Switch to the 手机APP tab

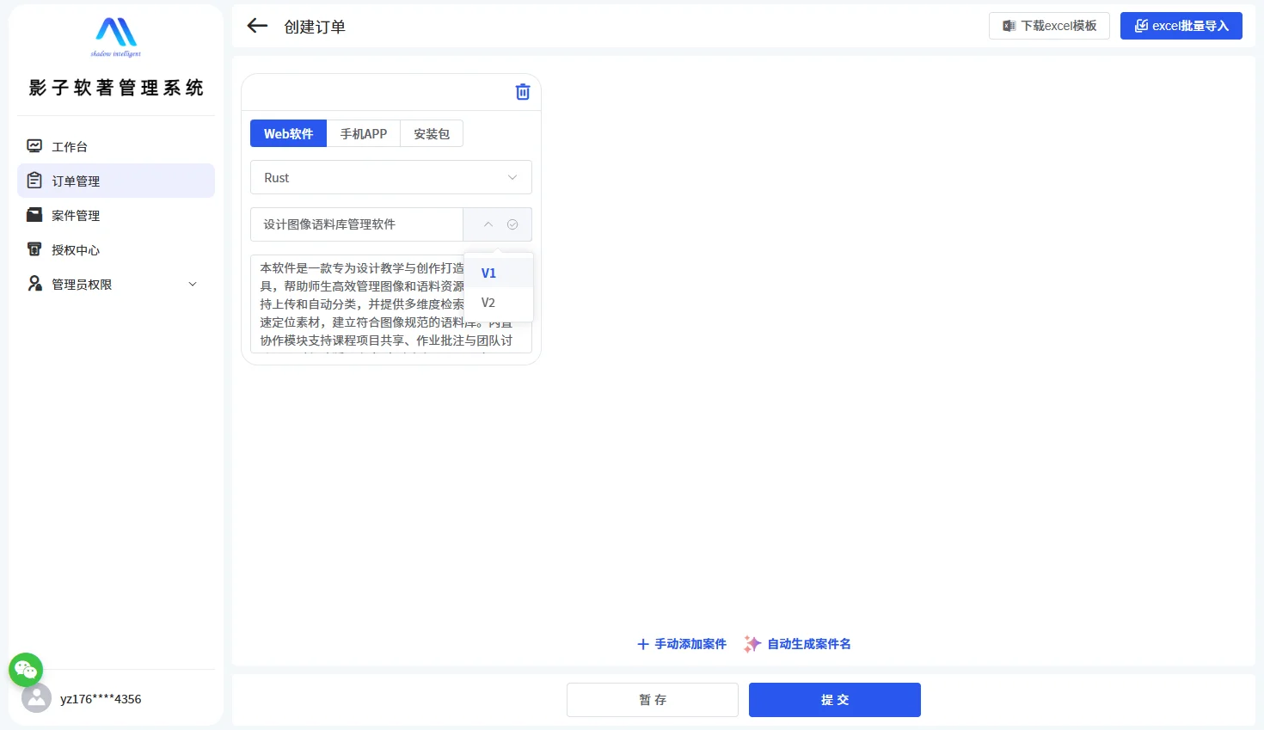(364, 133)
